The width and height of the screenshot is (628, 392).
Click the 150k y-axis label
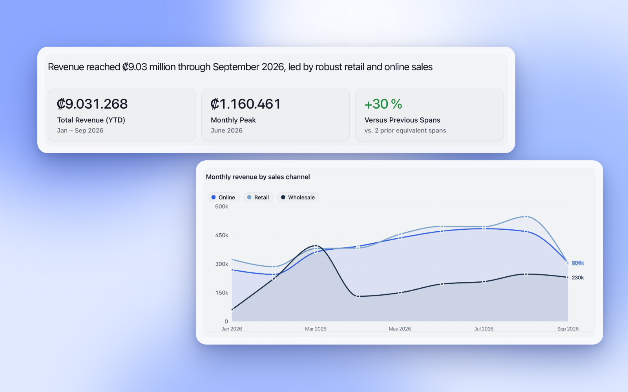click(221, 293)
